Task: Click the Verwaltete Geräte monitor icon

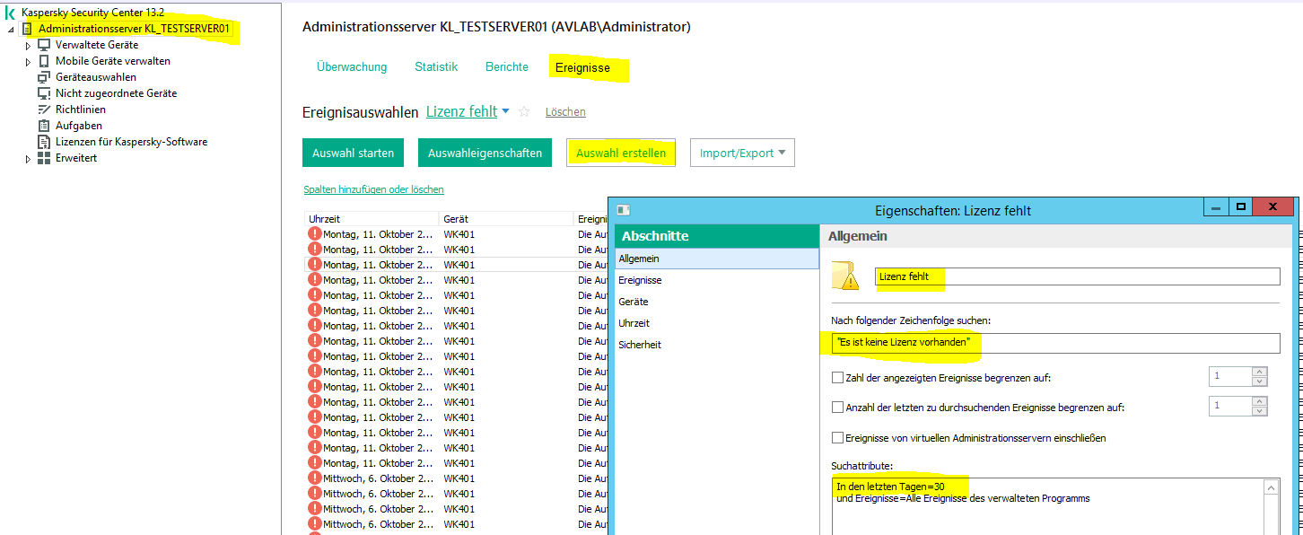Action: [x=44, y=45]
